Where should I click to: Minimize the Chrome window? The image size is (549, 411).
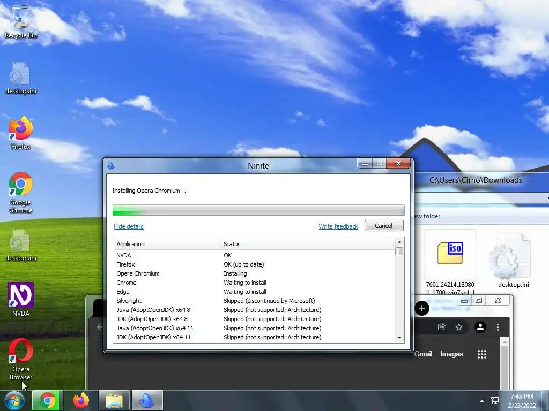pos(464,301)
